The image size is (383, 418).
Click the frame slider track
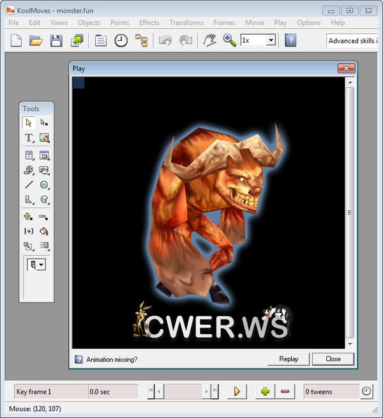(x=183, y=392)
